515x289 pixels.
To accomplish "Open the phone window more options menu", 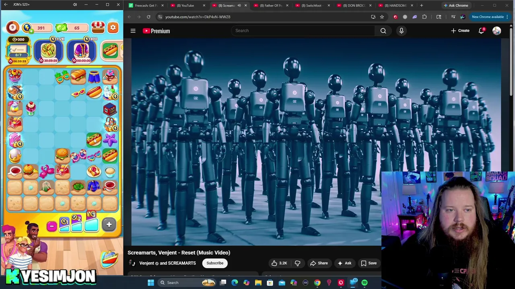I will [x=86, y=4].
